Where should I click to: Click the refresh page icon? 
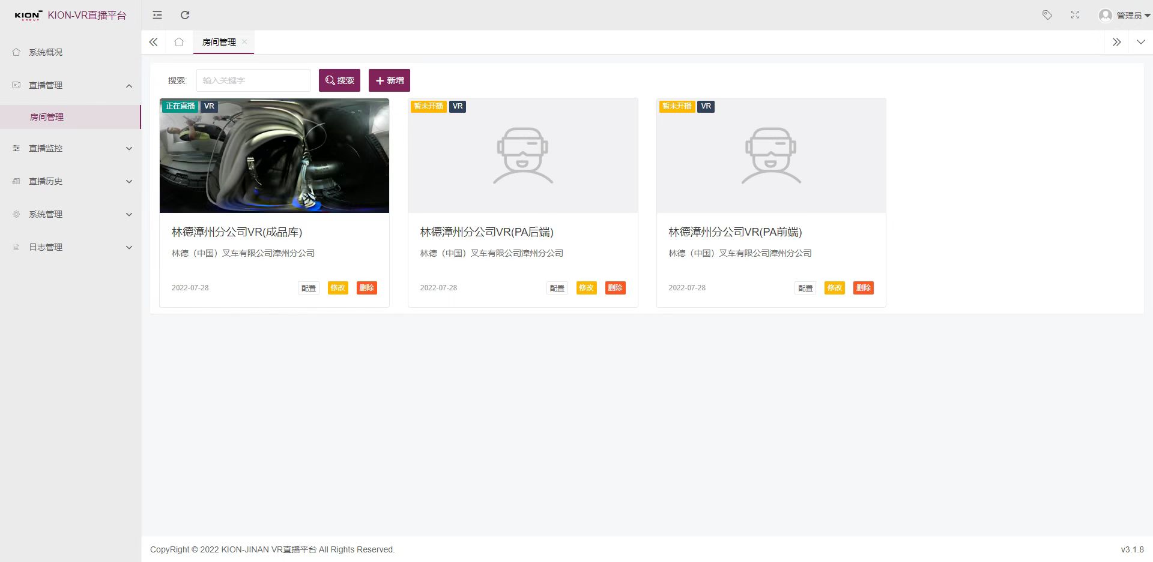point(185,15)
